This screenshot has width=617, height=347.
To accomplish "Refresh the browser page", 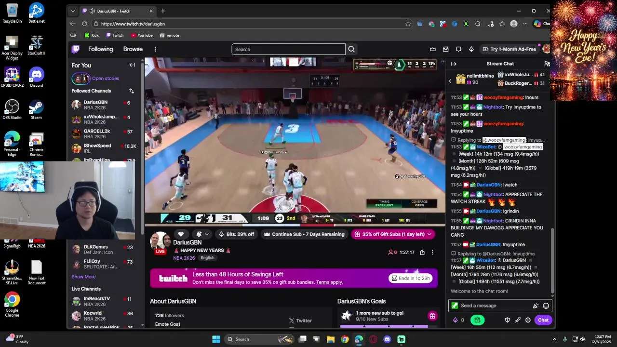I will 84,24.
